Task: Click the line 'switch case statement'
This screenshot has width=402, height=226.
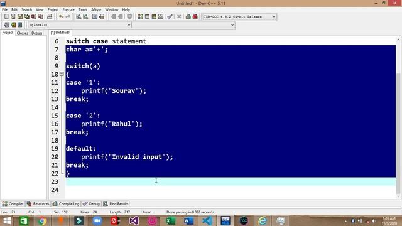Action: pos(106,41)
